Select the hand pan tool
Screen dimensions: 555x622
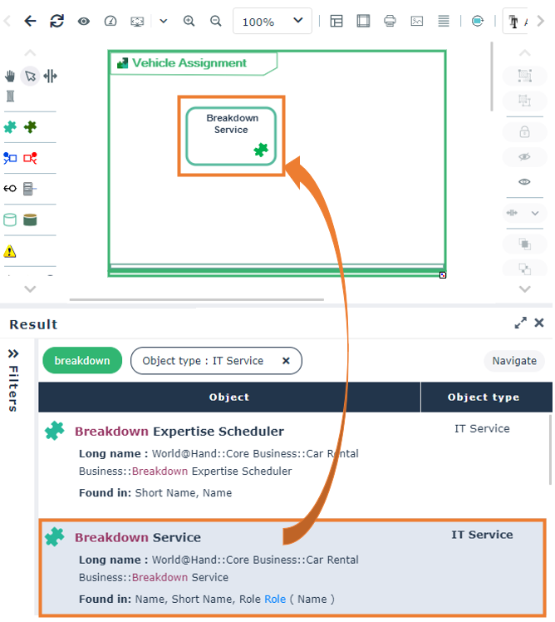(10, 76)
